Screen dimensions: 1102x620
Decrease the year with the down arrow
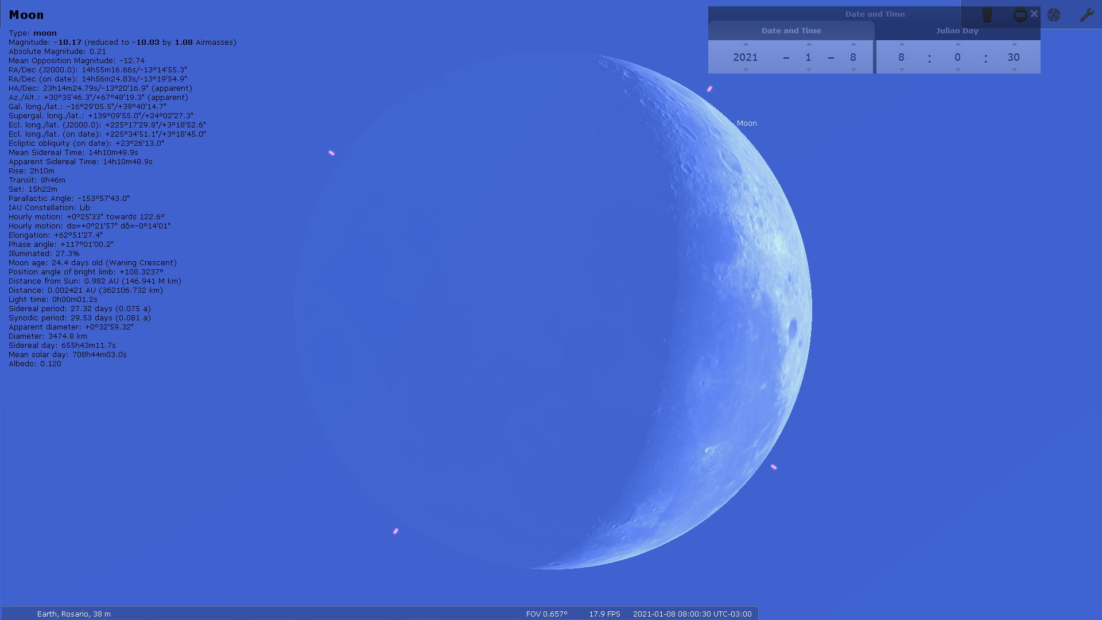tap(746, 70)
